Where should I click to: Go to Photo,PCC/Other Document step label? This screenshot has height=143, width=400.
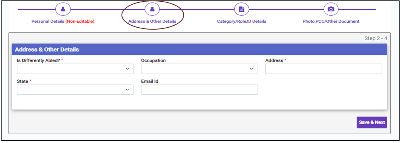coord(331,21)
